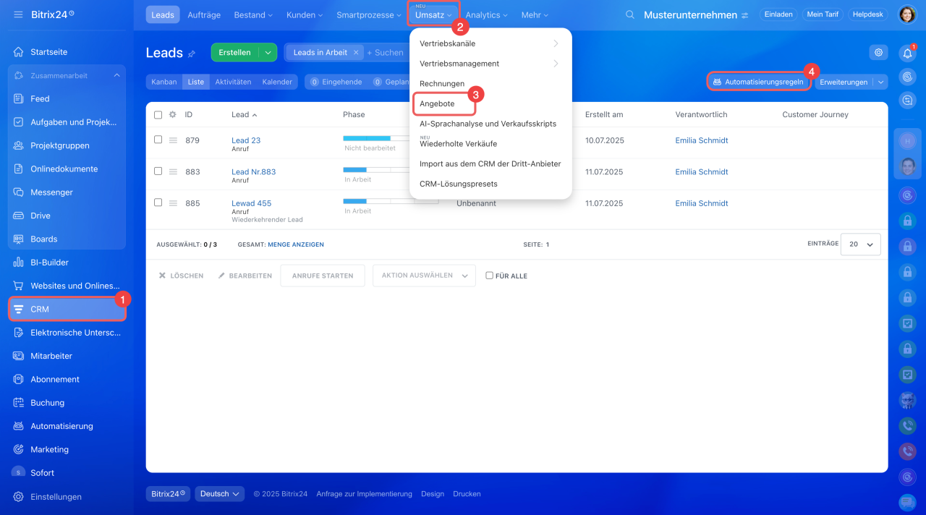Open the Lewad 455 link

[x=251, y=203]
